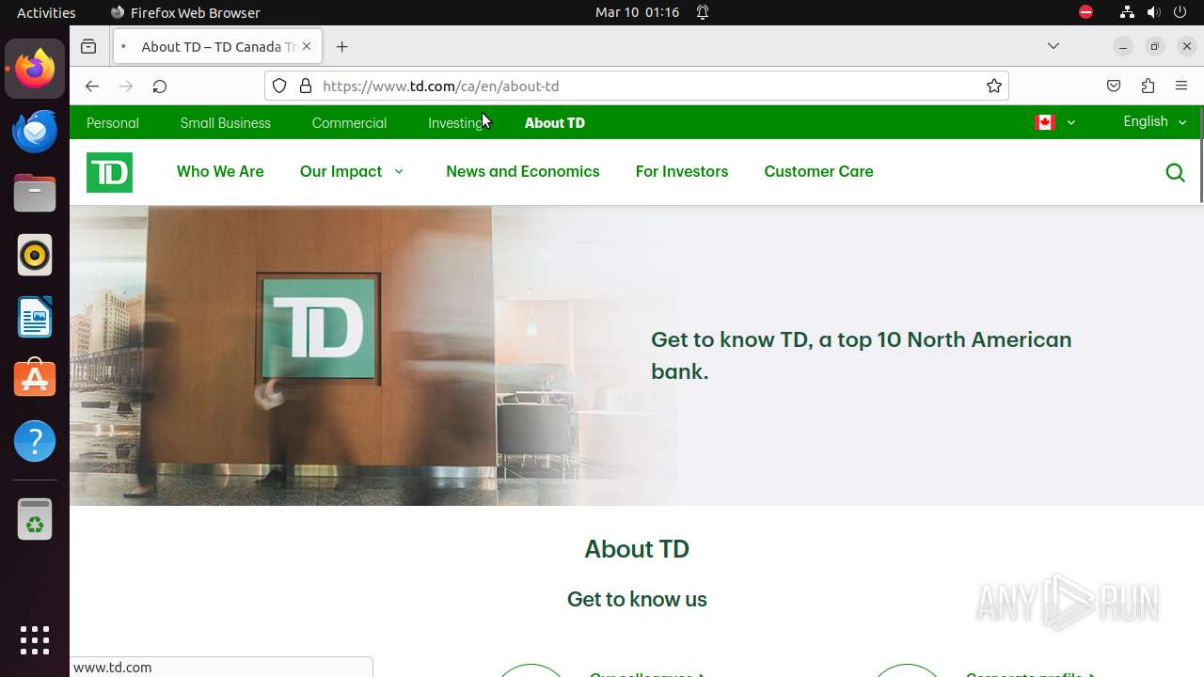Click the site padlock security icon
The image size is (1204, 677).
click(x=306, y=86)
